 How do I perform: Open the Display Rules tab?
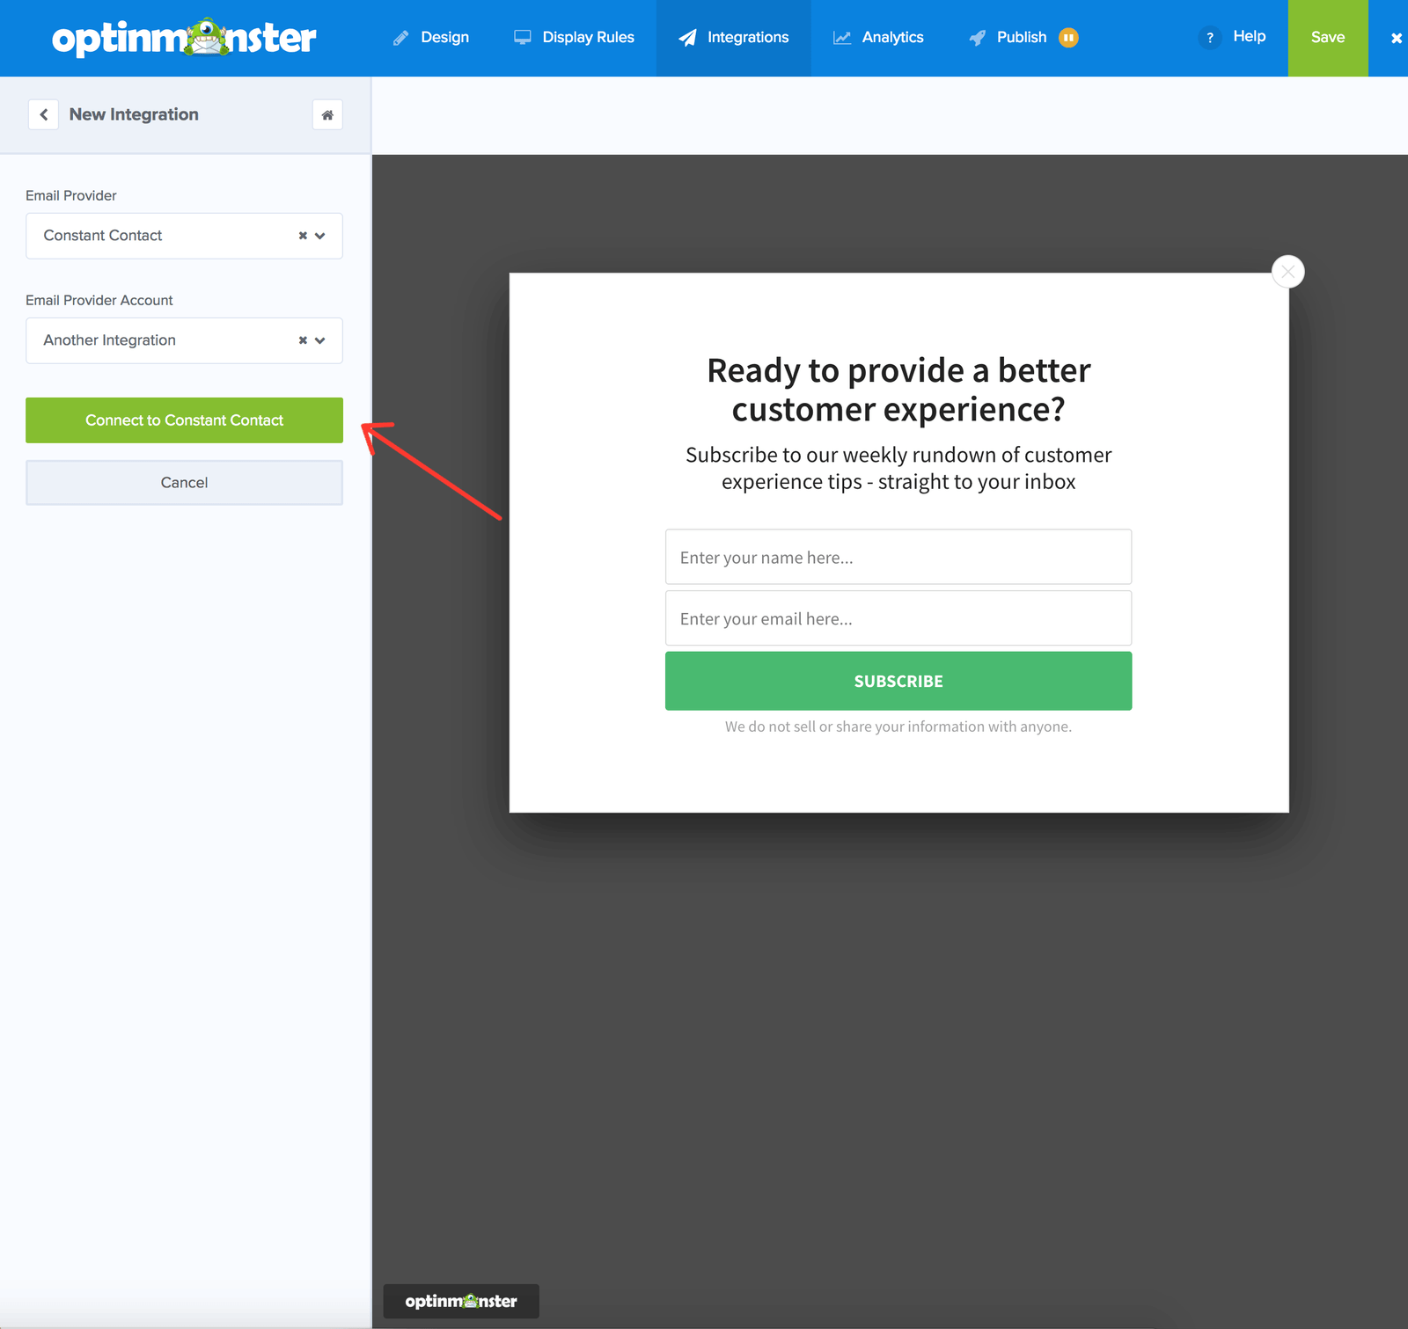574,38
